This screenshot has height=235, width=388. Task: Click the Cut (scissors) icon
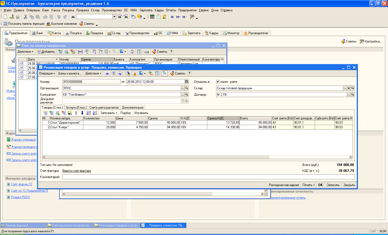point(25,17)
